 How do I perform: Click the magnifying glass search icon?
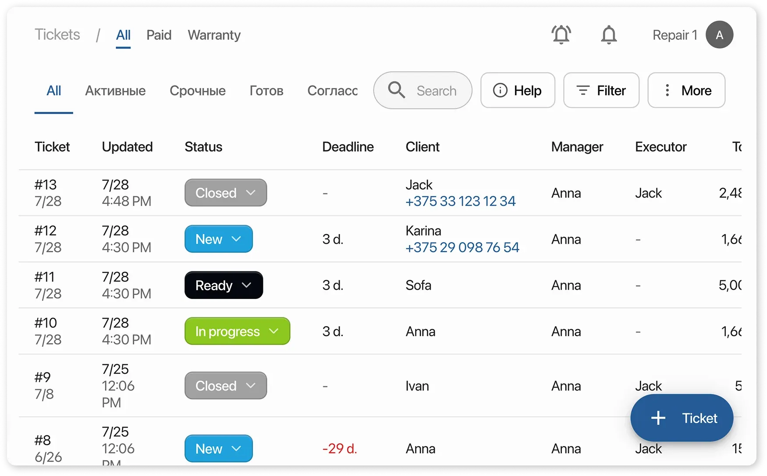pos(397,90)
